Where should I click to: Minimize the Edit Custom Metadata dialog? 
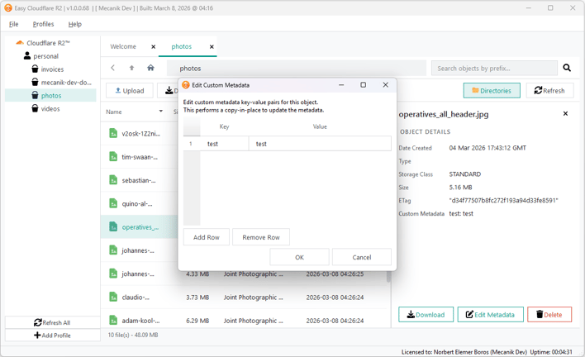point(341,85)
